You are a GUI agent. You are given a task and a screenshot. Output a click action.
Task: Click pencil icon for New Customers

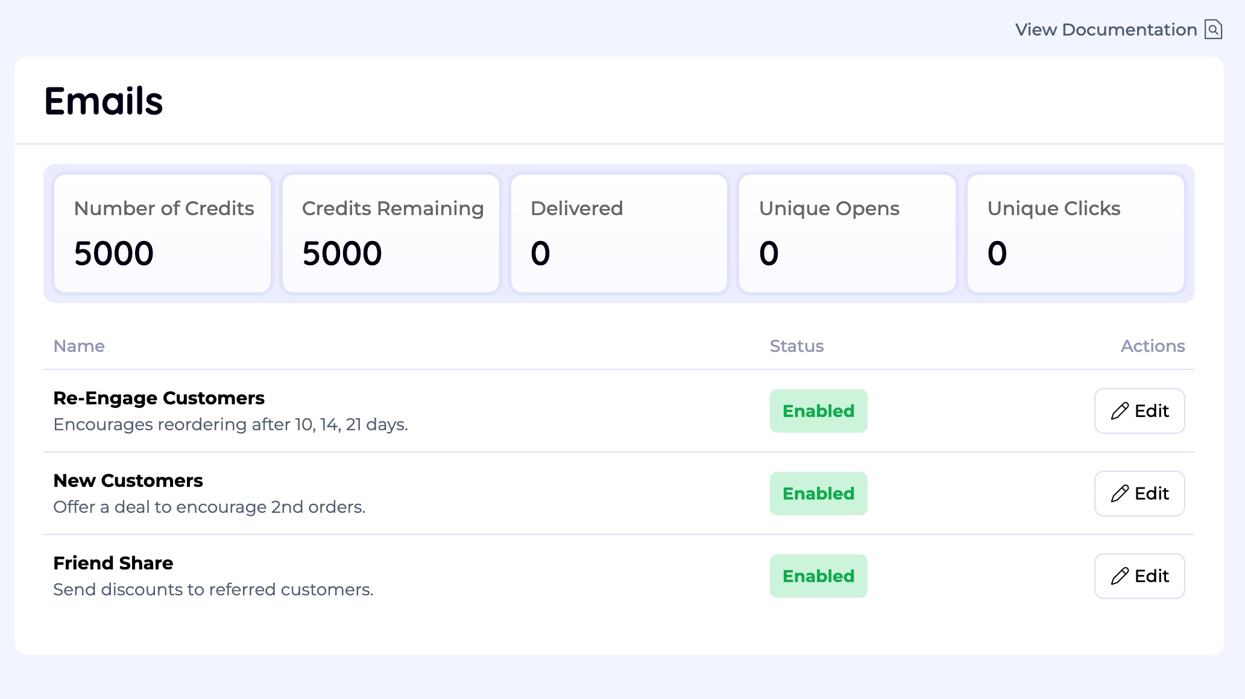point(1120,494)
